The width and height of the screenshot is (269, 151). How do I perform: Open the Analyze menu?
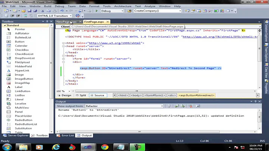click(x=149, y=6)
